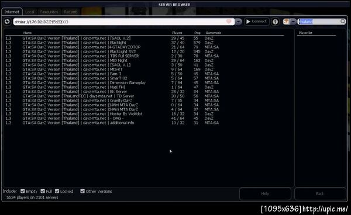
Task: Sort servers by the Ping column header
Action: click(197, 33)
